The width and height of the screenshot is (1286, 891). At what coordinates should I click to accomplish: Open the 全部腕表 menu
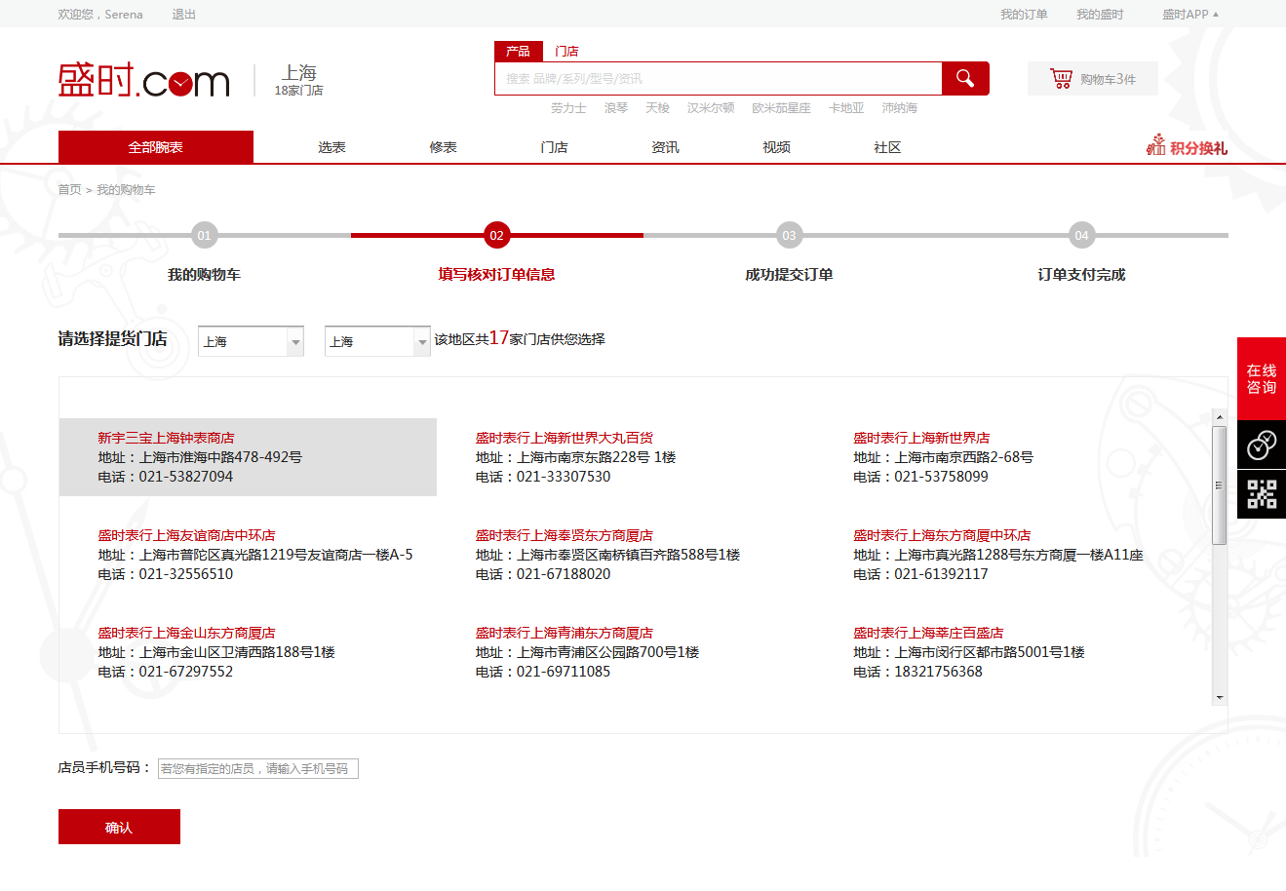coord(156,147)
